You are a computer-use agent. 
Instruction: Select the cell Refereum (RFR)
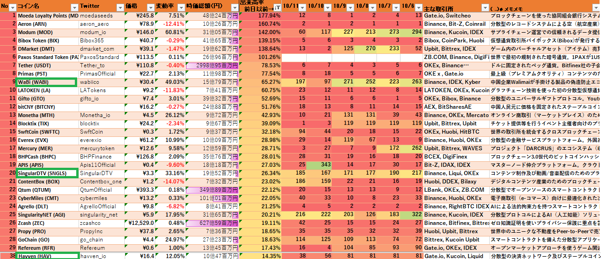(48, 248)
